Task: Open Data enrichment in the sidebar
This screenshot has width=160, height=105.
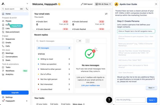Action: point(12,32)
